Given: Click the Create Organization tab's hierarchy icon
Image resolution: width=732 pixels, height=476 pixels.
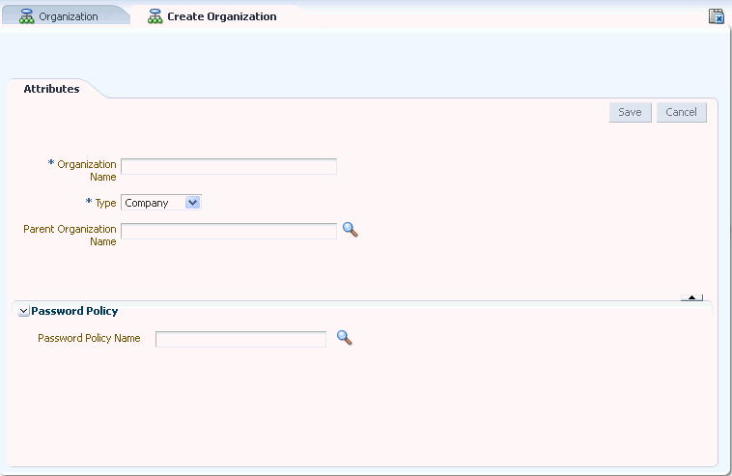Looking at the screenshot, I should (155, 16).
